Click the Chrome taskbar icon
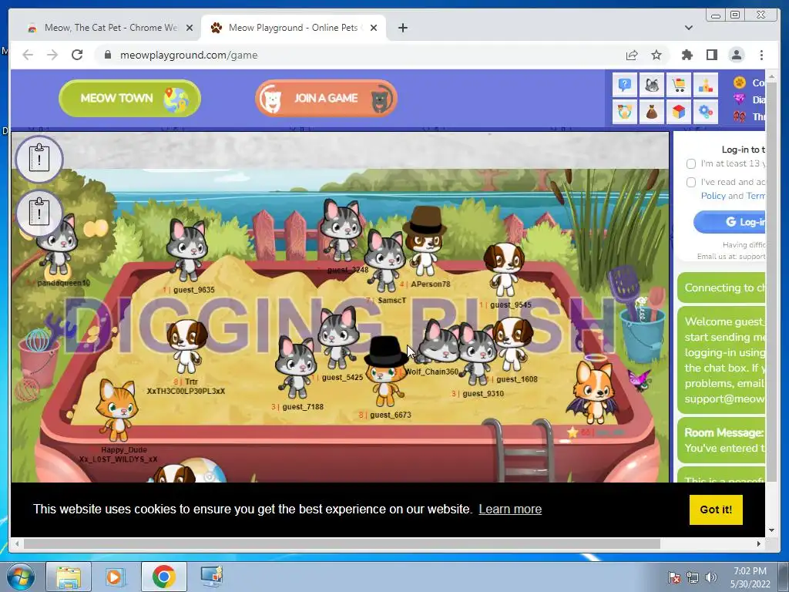Screen dimensions: 789x592 163,577
